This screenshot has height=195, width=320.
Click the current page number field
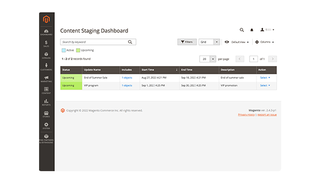[x=253, y=59]
